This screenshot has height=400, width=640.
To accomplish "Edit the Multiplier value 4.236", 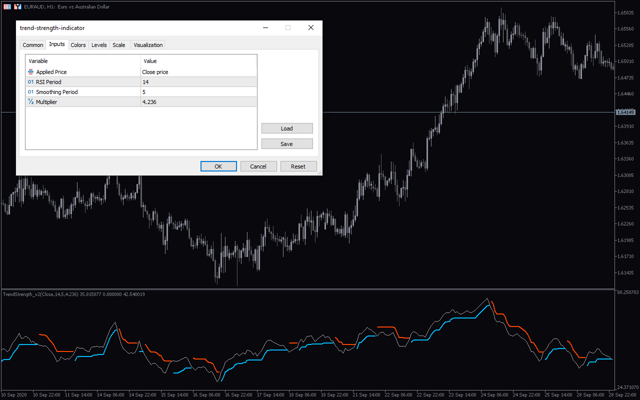I will pyautogui.click(x=198, y=102).
